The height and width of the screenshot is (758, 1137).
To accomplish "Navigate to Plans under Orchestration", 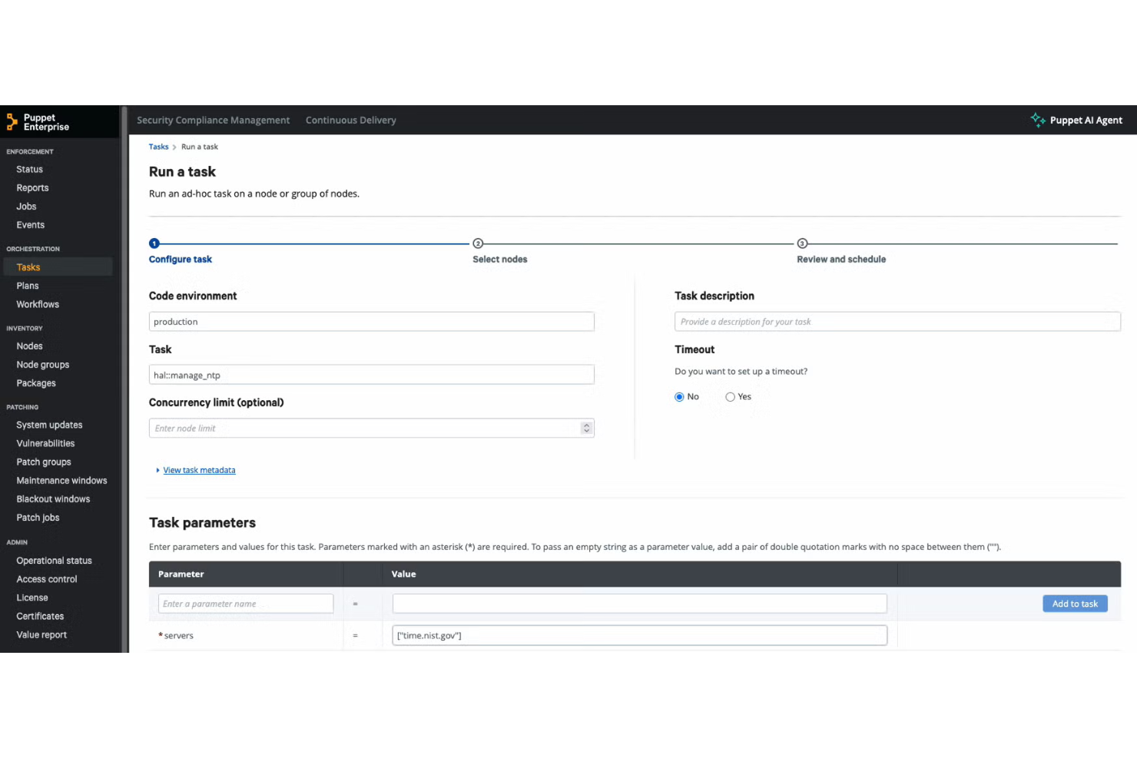I will [x=27, y=285].
